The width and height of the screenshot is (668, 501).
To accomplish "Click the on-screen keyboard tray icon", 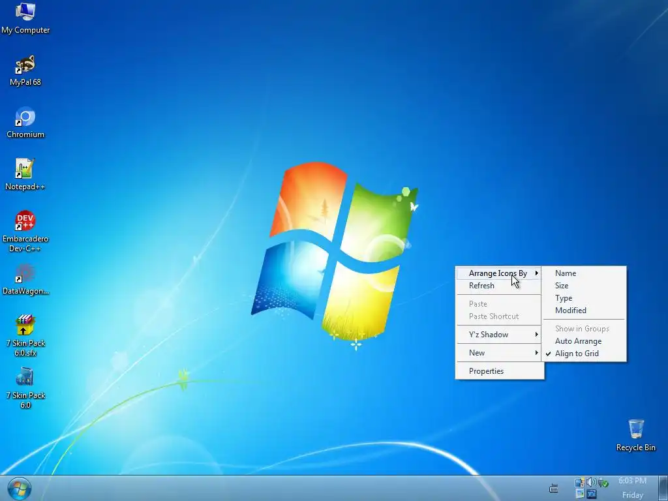I will pyautogui.click(x=553, y=488).
